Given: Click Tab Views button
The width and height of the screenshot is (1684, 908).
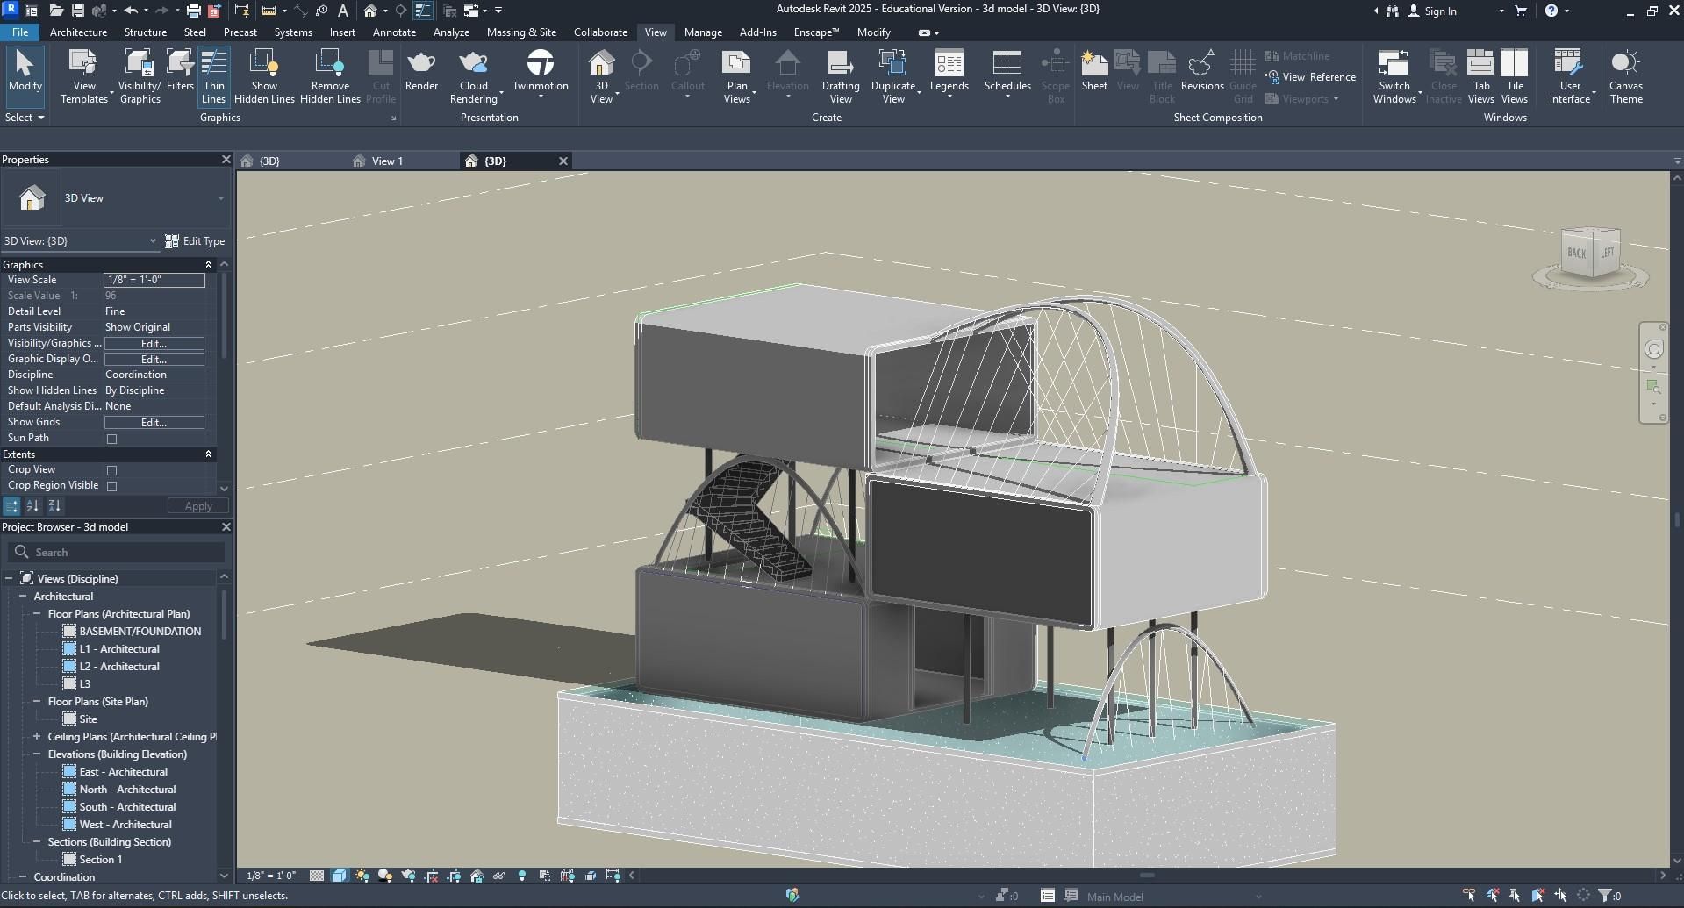Looking at the screenshot, I should coord(1480,76).
